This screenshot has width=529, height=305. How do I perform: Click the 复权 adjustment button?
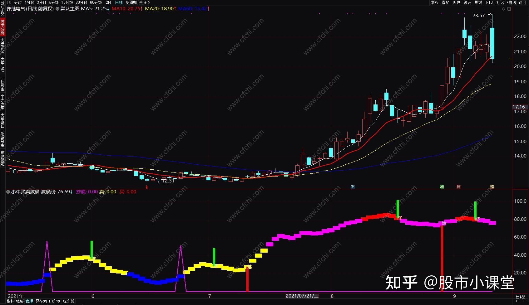435,2
